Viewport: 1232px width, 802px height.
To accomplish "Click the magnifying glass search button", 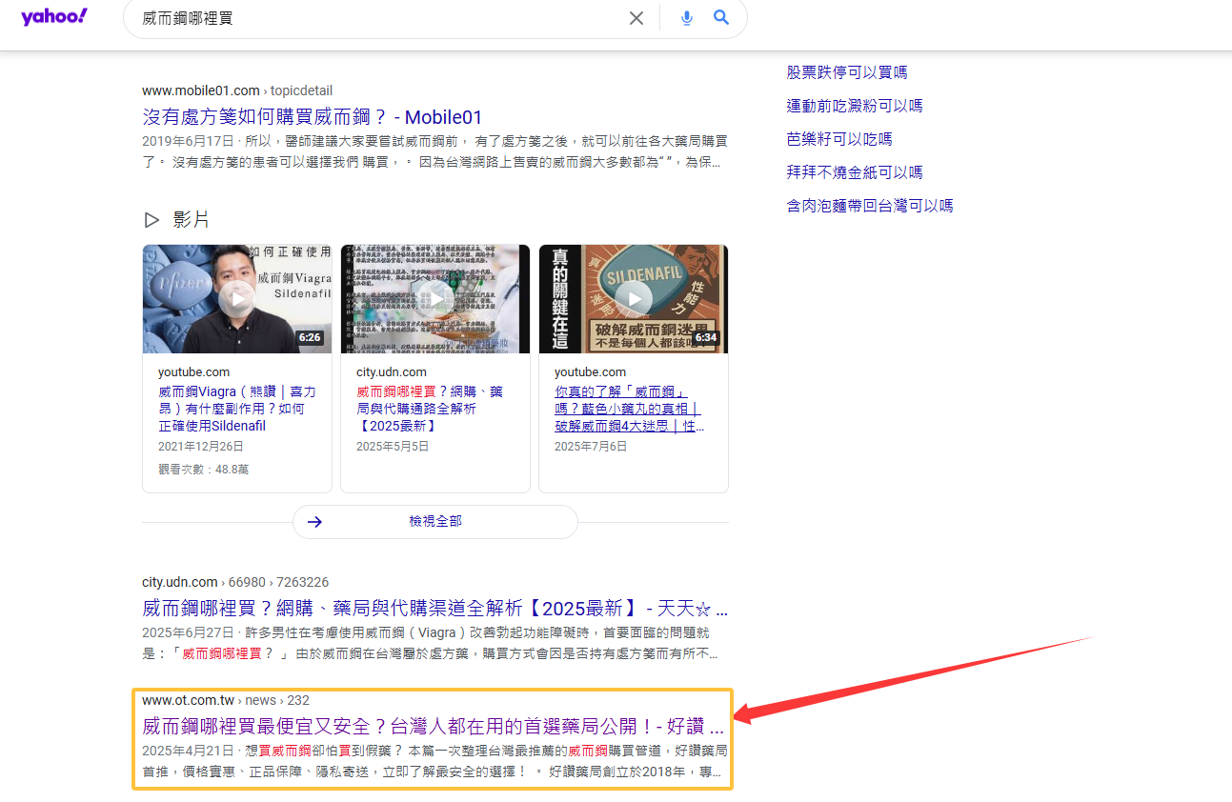I will click(721, 18).
